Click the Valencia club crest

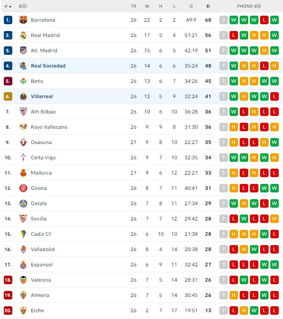(x=23, y=280)
